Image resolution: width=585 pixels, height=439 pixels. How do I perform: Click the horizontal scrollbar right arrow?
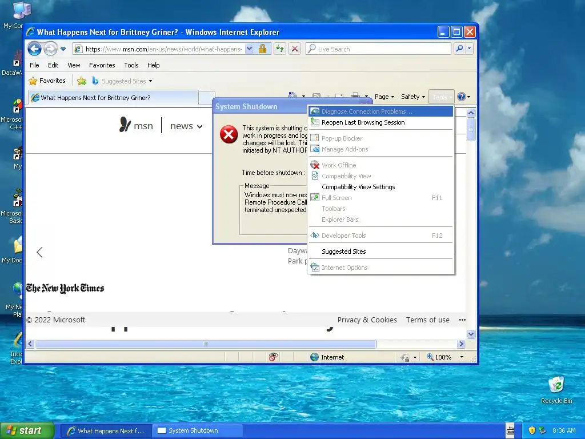click(x=461, y=344)
